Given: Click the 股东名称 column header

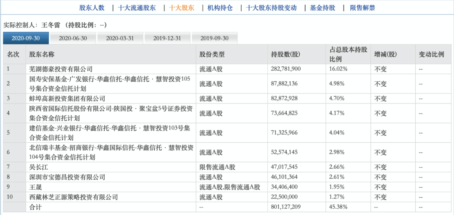Looking at the screenshot, I should pos(41,55).
